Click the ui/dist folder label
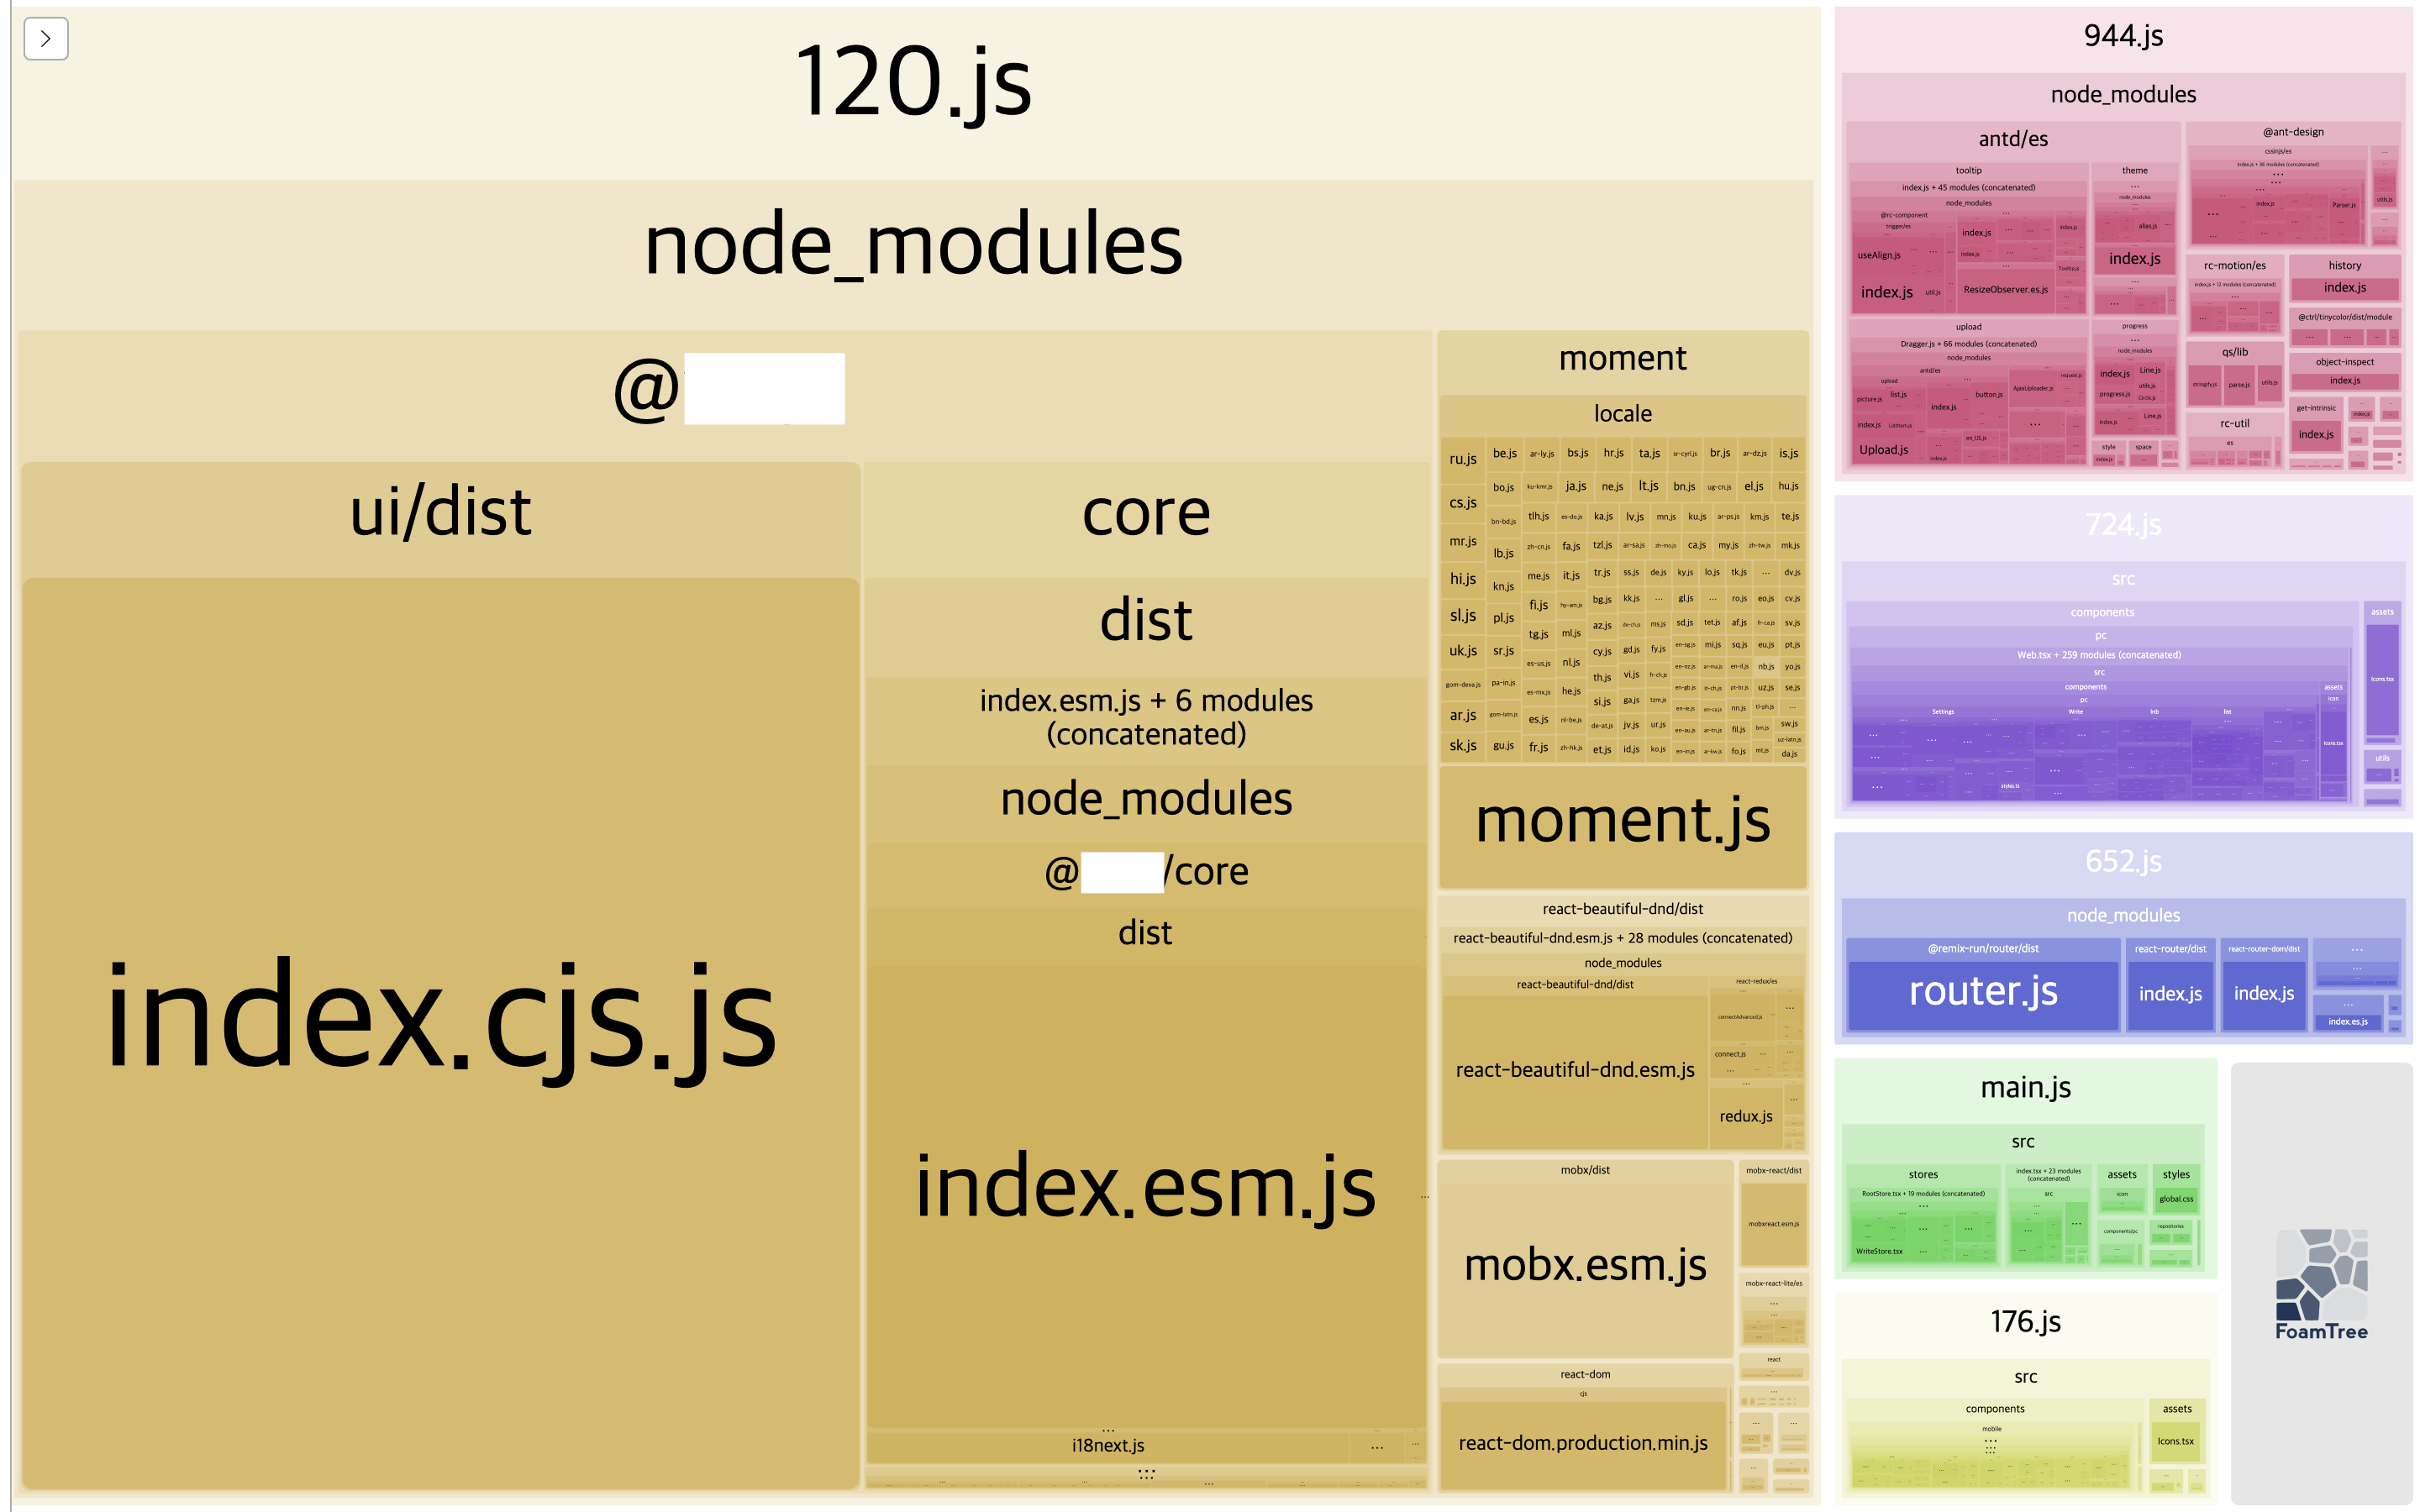Image resolution: width=2420 pixels, height=1512 pixels. tap(440, 514)
